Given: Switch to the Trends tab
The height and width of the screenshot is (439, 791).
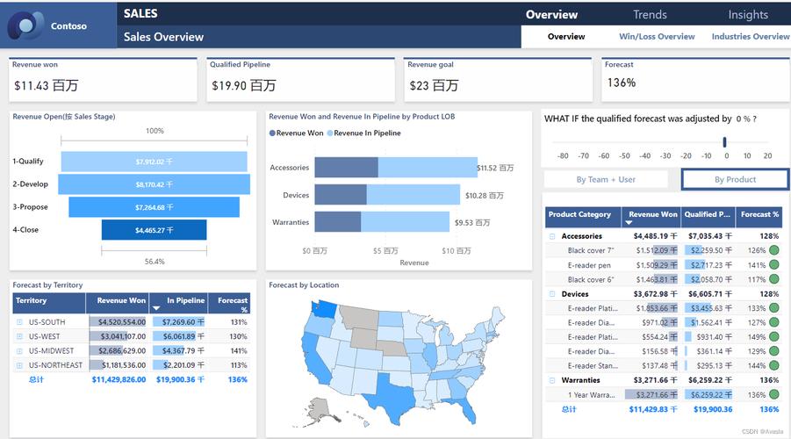Looking at the screenshot, I should pos(650,14).
